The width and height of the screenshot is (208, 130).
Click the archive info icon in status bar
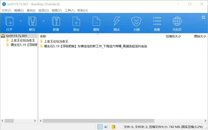[113, 127]
